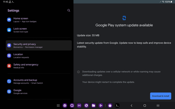Open Home screen settings
Screen dimensions: 175x109
click(x=39, y=20)
